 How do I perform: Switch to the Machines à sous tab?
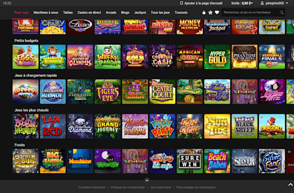46,12
